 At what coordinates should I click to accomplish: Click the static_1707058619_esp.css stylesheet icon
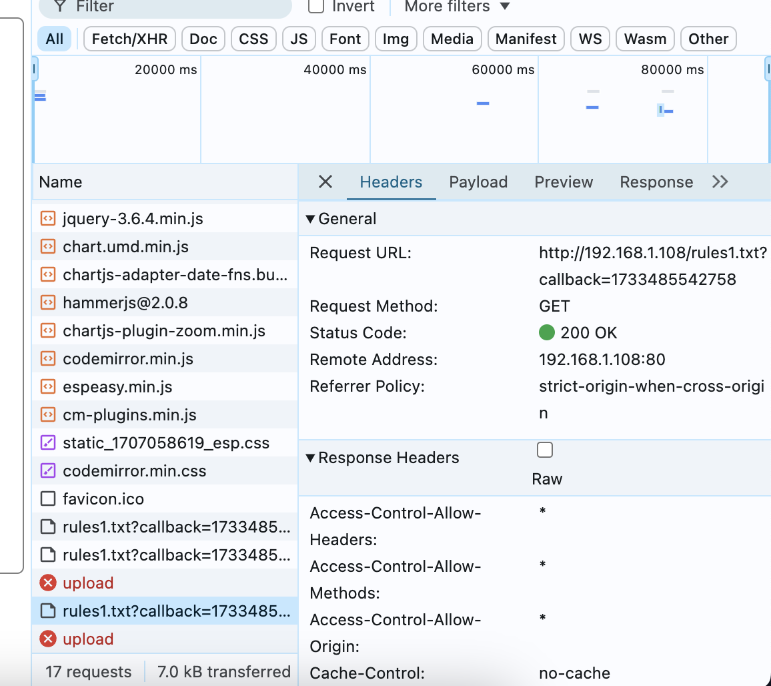click(x=47, y=443)
